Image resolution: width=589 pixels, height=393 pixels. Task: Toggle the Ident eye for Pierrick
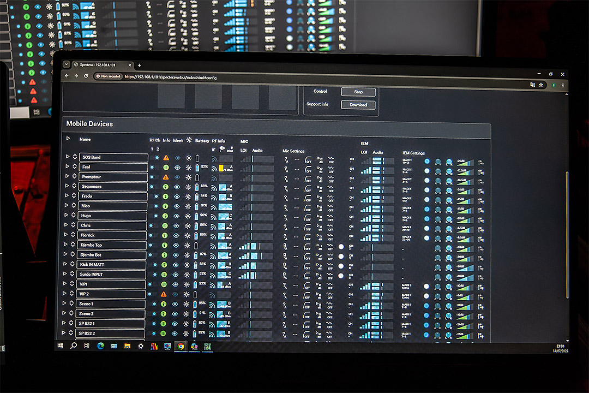(x=177, y=235)
